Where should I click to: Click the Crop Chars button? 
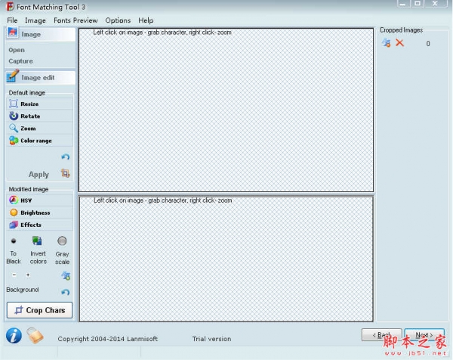point(39,310)
